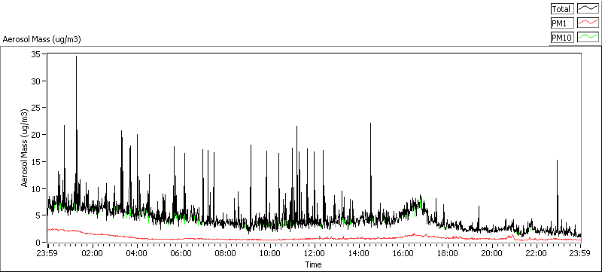The width and height of the screenshot is (602, 272).
Task: Click the tallest spike peak near 35
Action: [x=76, y=57]
